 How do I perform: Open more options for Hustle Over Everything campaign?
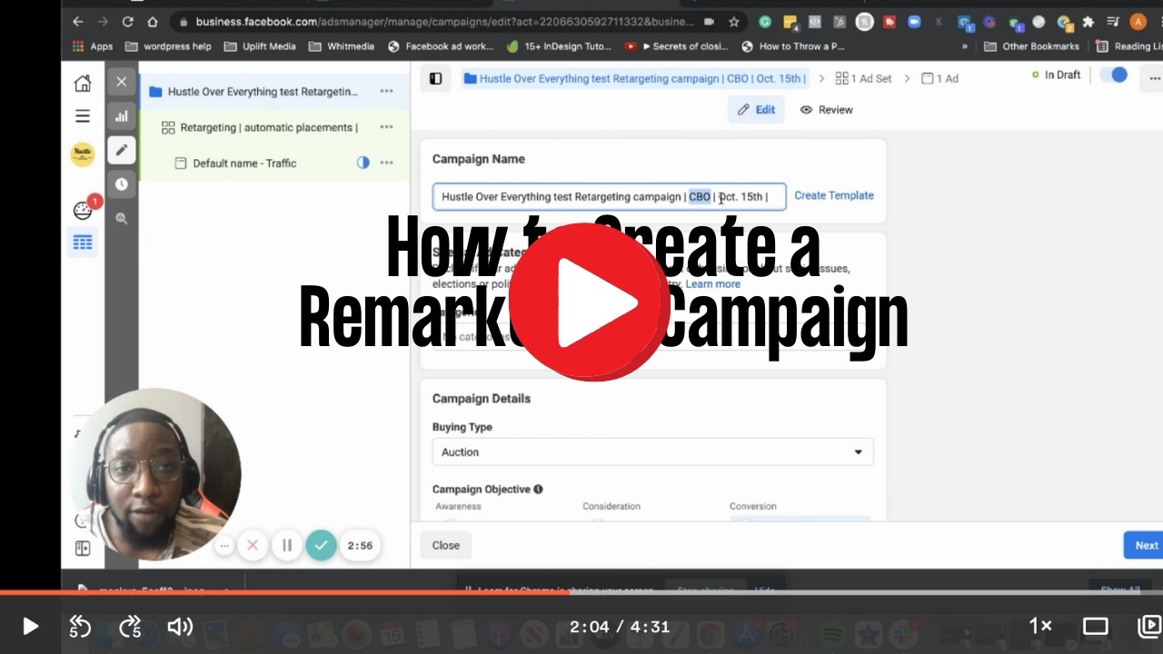point(386,92)
